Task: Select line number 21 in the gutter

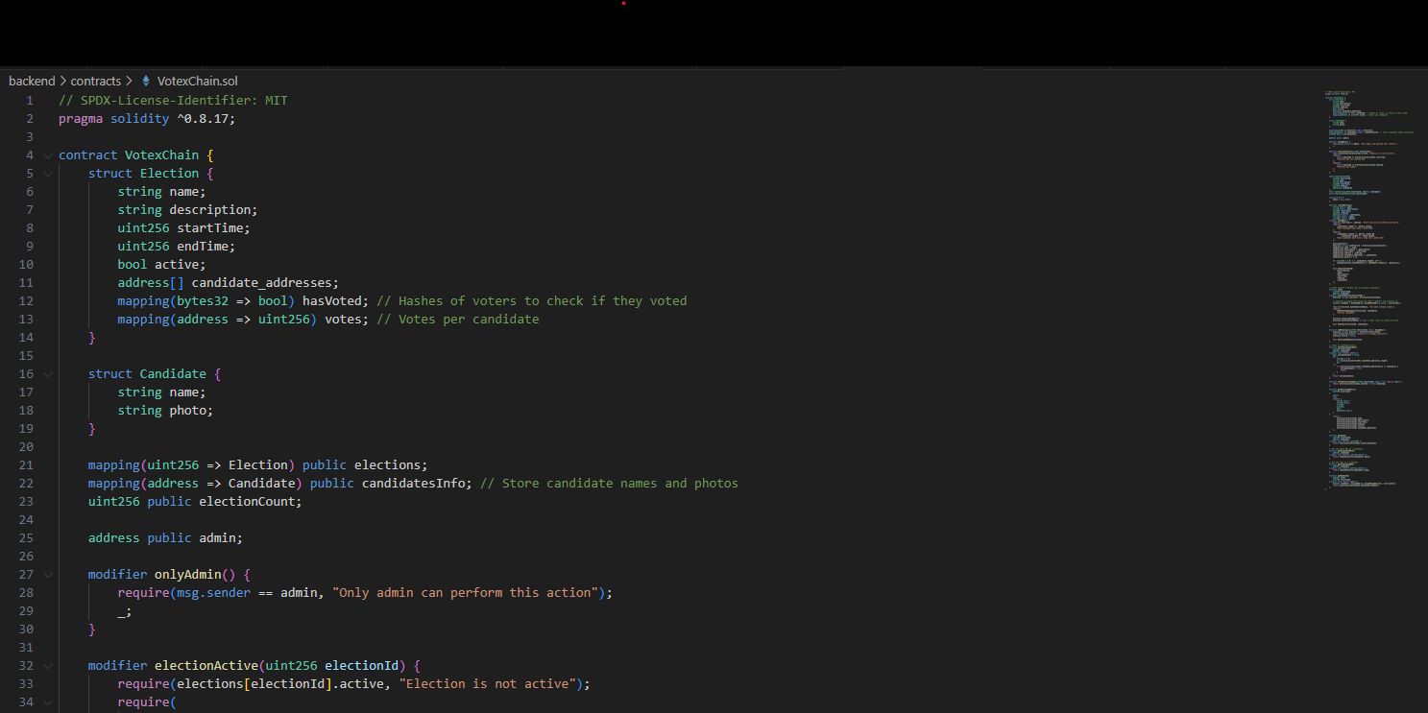Action: (26, 465)
